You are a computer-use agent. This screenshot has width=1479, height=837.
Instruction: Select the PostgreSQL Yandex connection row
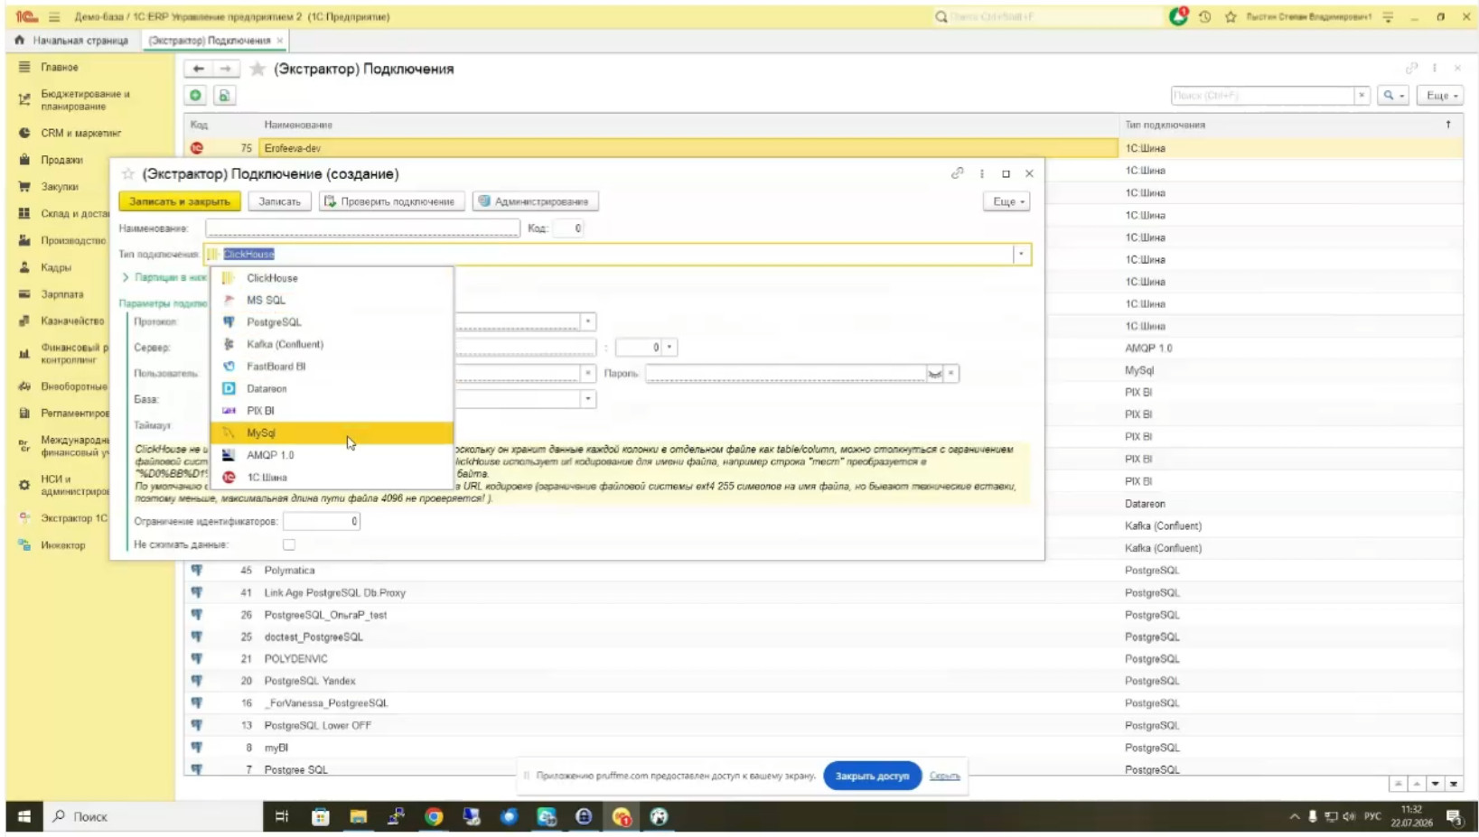(823, 682)
